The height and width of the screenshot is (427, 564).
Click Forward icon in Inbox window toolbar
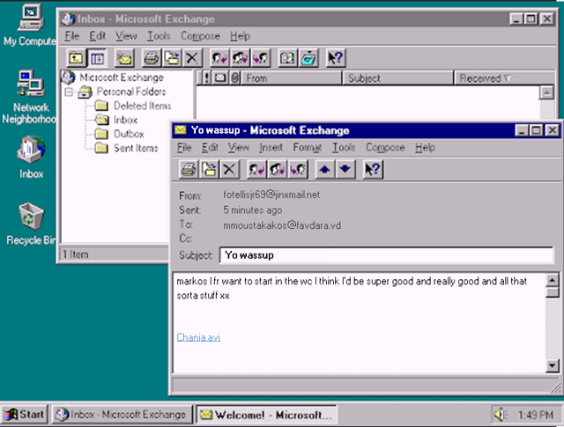(261, 58)
